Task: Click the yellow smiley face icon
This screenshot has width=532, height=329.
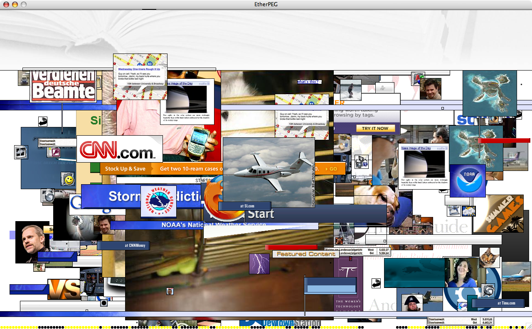Action: click(68, 179)
